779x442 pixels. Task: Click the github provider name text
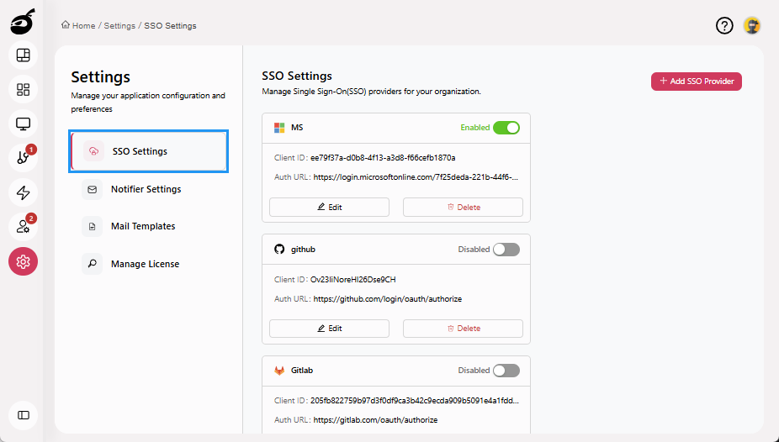point(303,249)
